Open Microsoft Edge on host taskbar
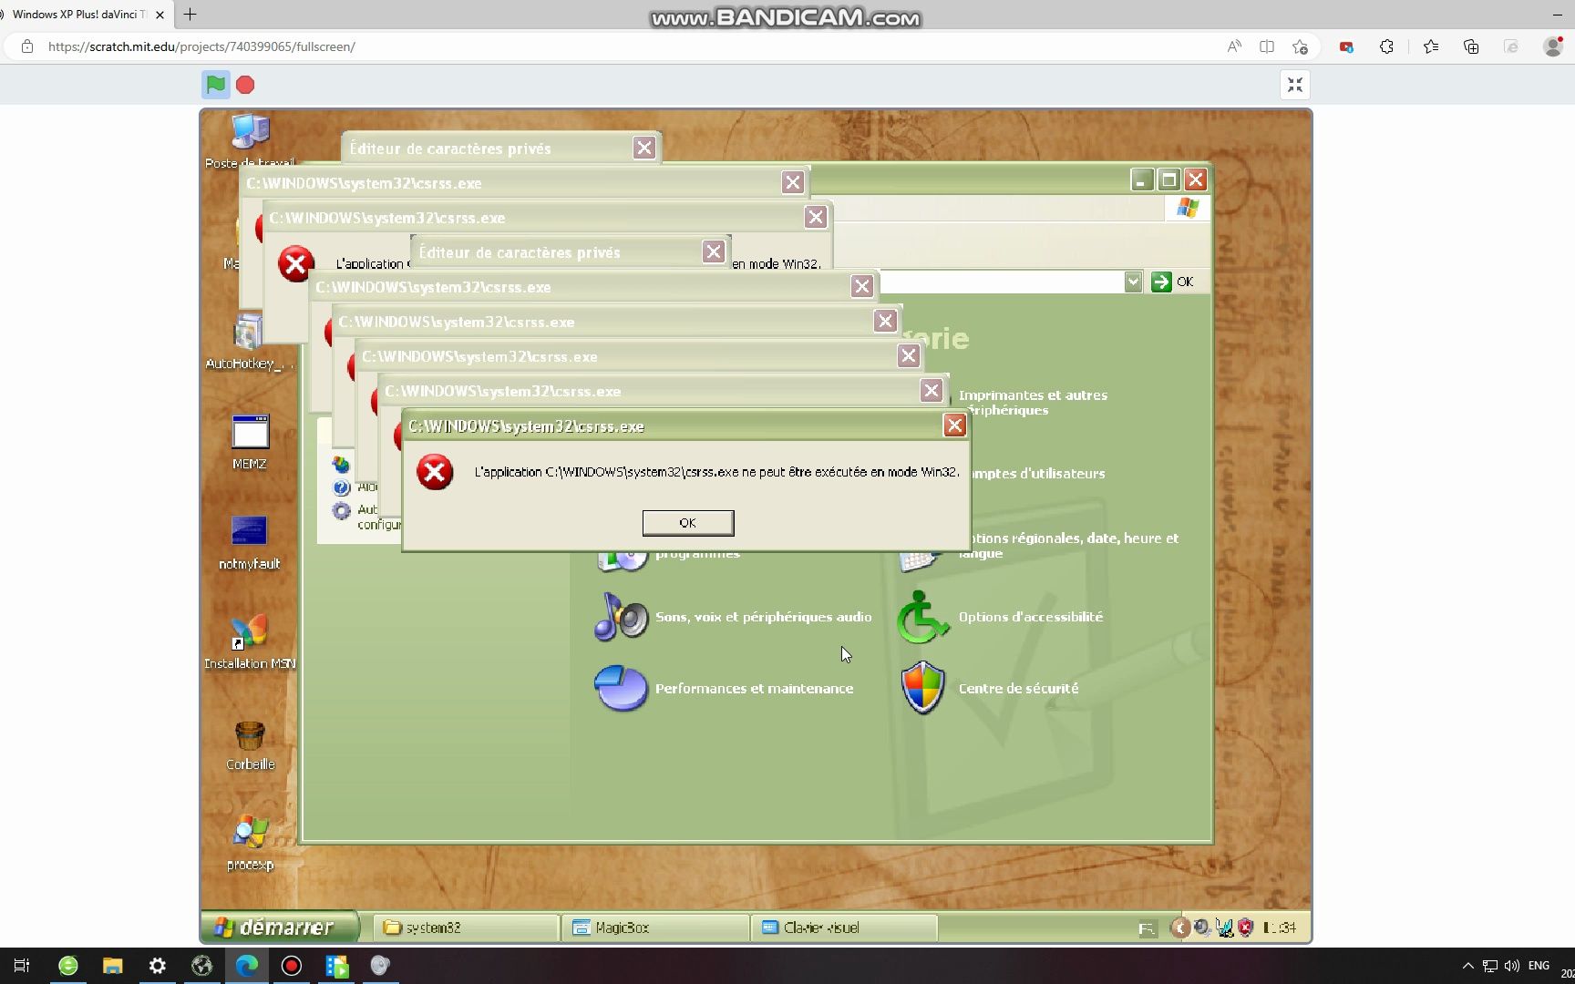The width and height of the screenshot is (1575, 984). (247, 966)
